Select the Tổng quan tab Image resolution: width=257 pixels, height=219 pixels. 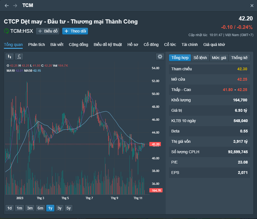point(13,45)
